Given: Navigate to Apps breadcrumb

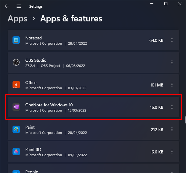Looking at the screenshot, I should (17, 19).
